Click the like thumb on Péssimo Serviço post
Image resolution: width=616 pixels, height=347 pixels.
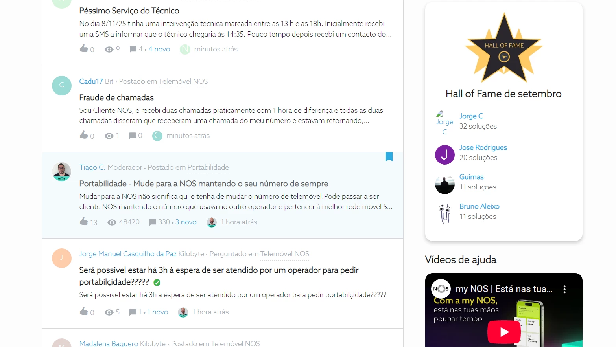pos(84,48)
